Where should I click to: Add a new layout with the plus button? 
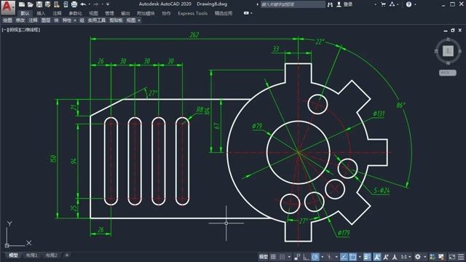[x=67, y=255]
